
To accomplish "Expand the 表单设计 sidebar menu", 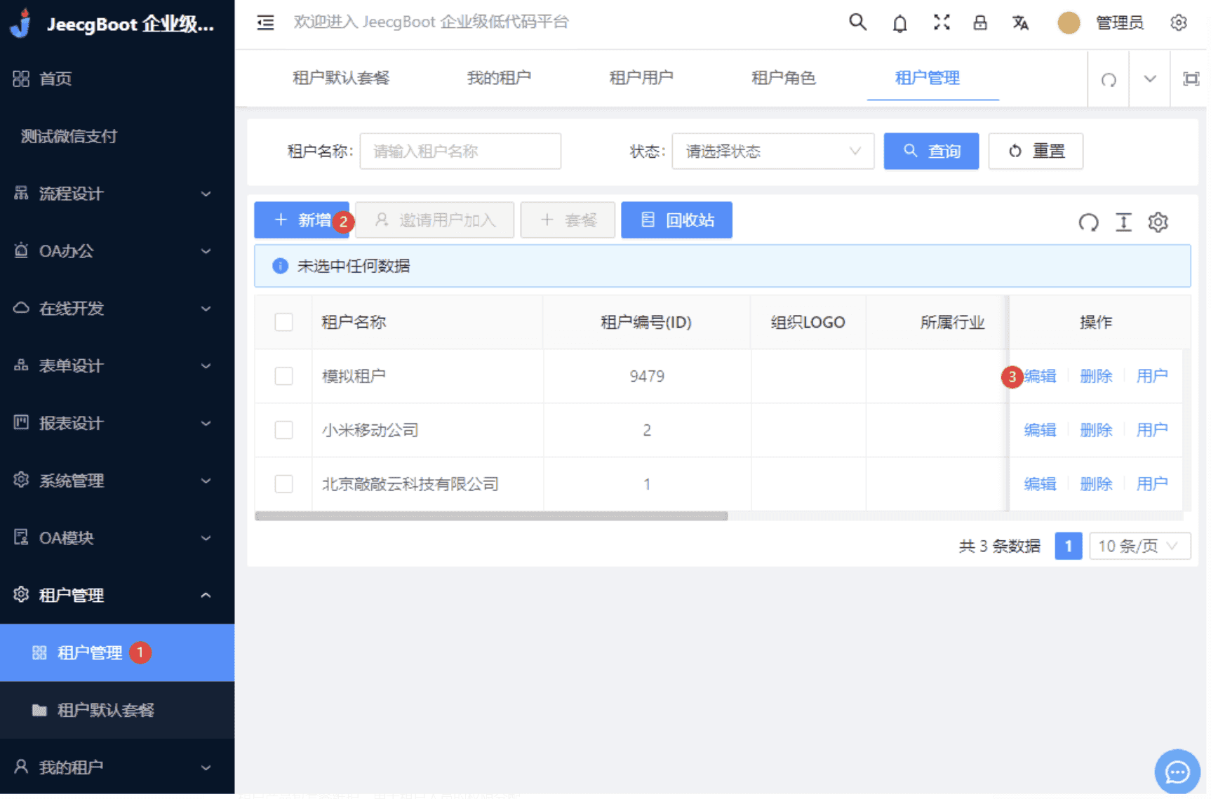I will [117, 365].
